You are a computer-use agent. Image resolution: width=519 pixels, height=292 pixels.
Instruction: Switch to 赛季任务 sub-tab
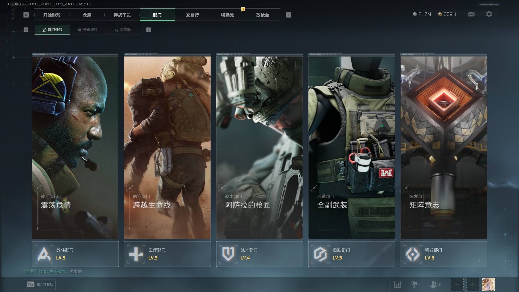pyautogui.click(x=87, y=30)
